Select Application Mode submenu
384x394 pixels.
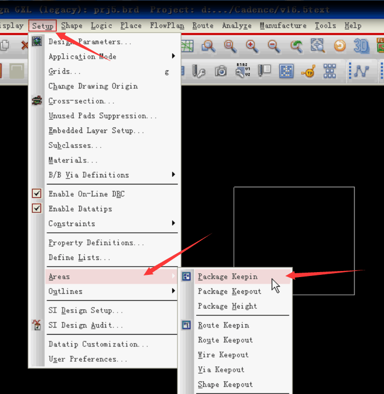tap(111, 57)
